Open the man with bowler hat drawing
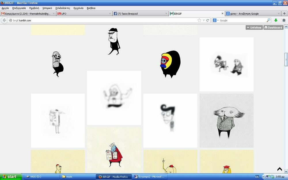The width and height of the screenshot is (288, 180). (x=114, y=41)
